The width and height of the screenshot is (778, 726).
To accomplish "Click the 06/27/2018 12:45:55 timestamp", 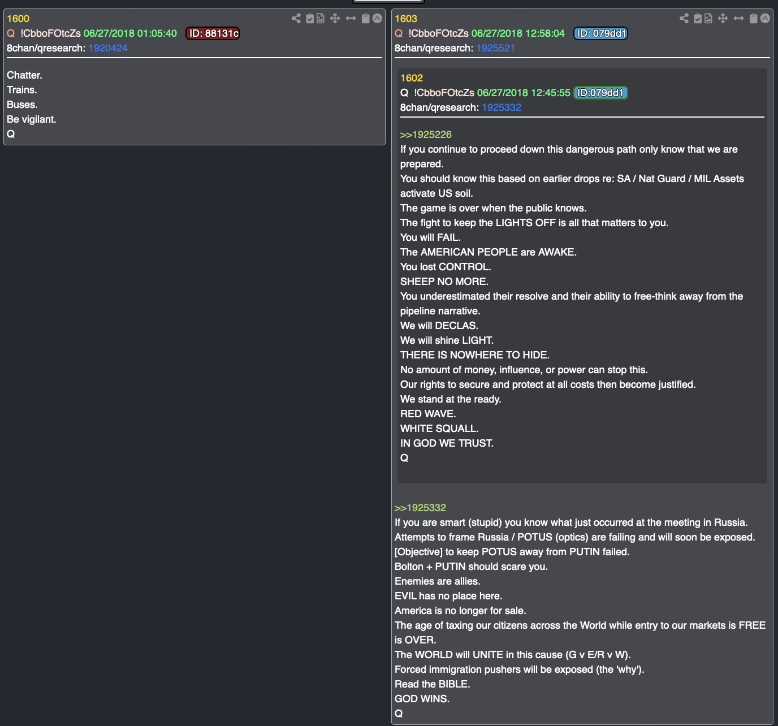I will [524, 93].
